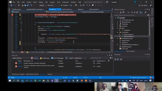Viewport: 162px width, 91px height.
Task: Click the Undo arrow icon
Action: click(x=31, y=5)
